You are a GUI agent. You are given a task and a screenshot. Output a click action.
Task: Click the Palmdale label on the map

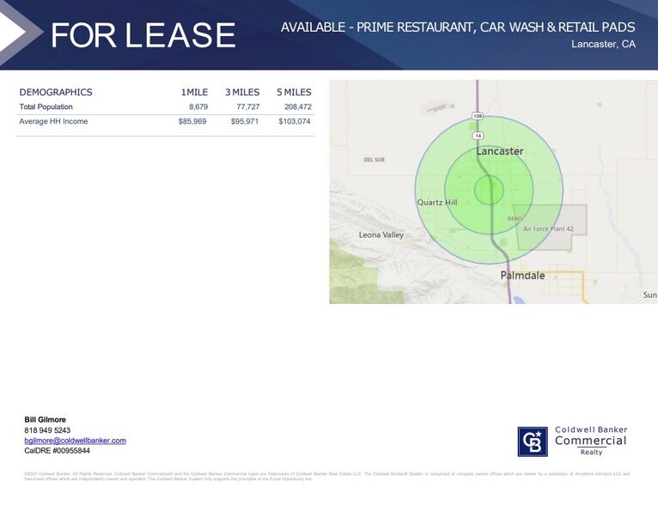pos(522,276)
